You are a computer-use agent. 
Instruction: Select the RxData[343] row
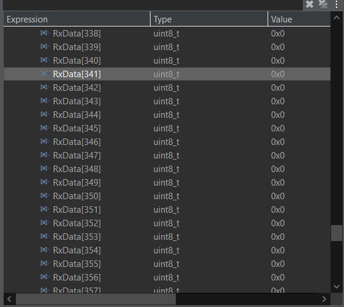pos(167,101)
